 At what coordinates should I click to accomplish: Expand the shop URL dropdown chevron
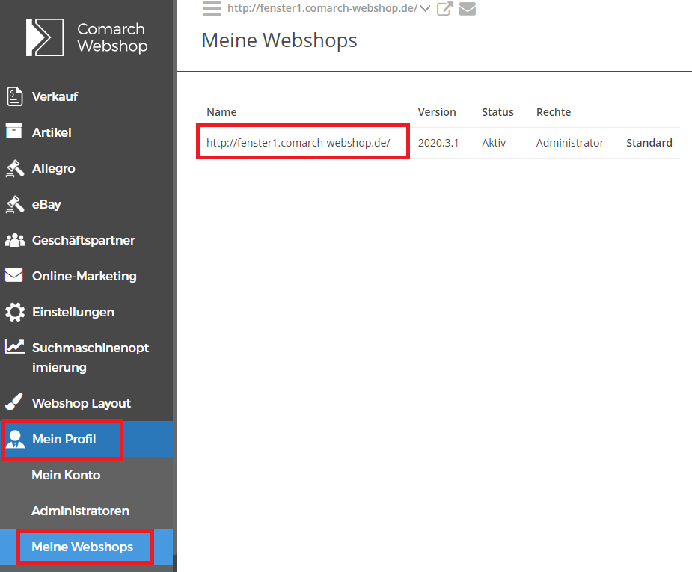pos(425,9)
